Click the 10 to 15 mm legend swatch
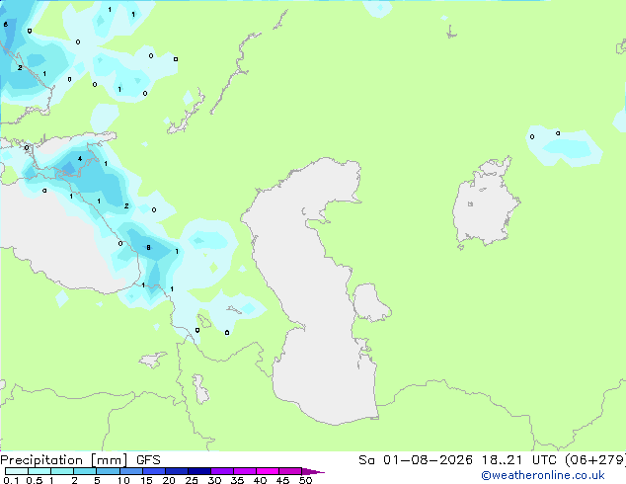 tap(130, 471)
